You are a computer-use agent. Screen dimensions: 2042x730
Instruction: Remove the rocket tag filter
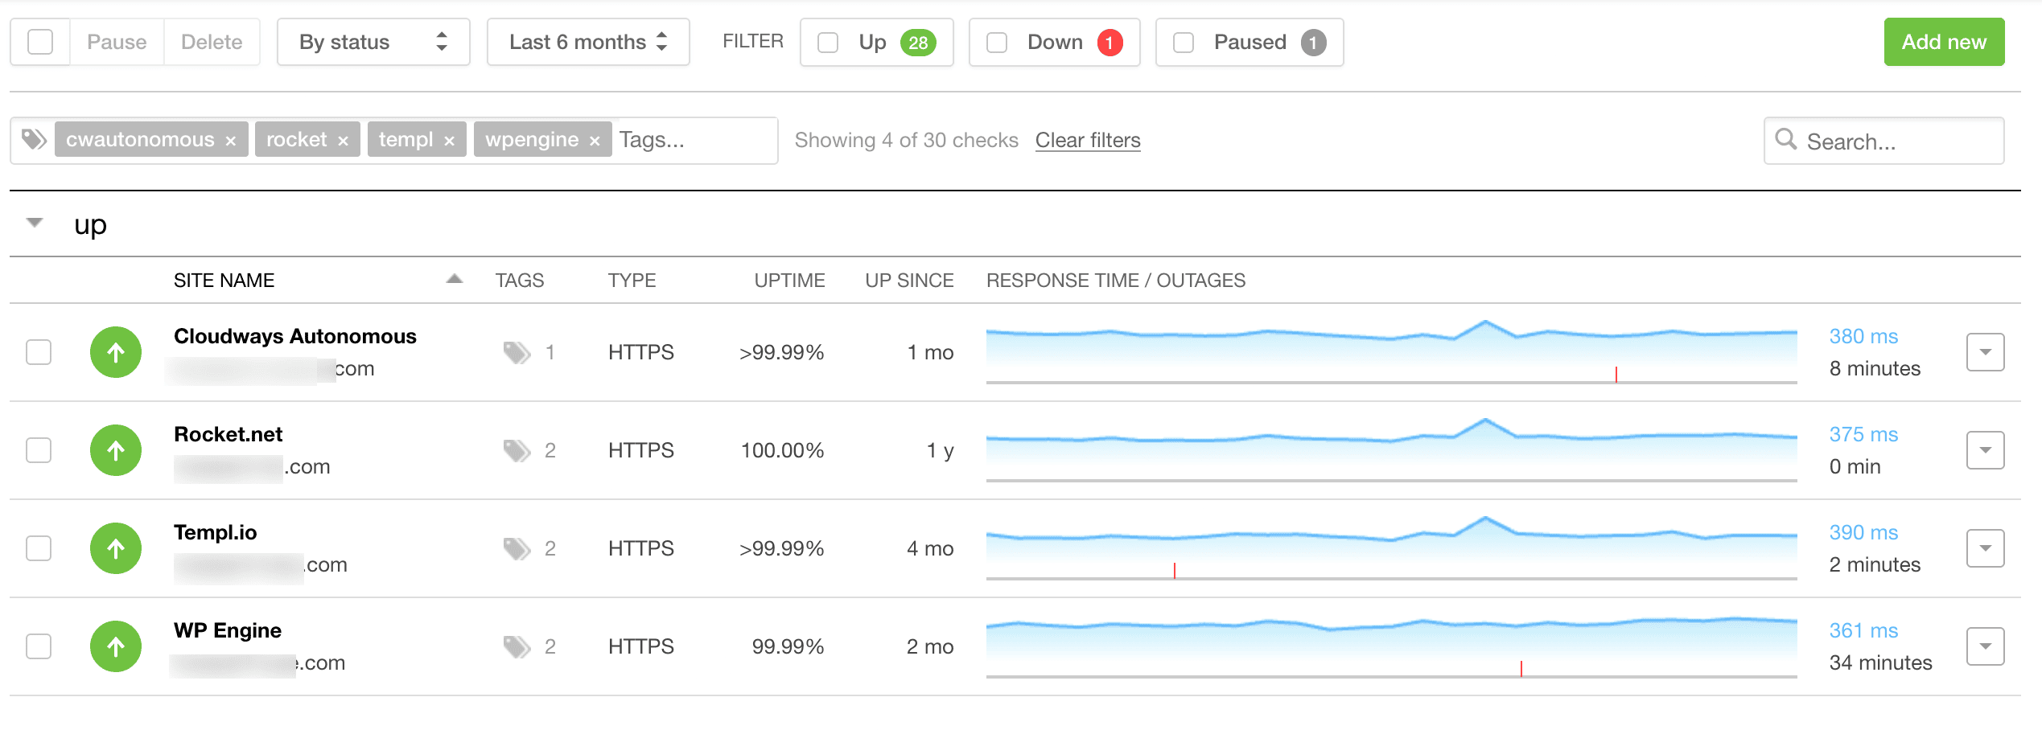[343, 141]
